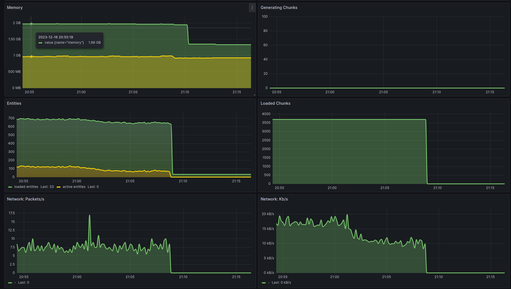
Task: Click the Memory panel resize handle corner
Action: coord(254,95)
